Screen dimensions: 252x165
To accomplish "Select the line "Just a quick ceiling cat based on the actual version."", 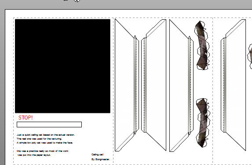I will (46, 135).
